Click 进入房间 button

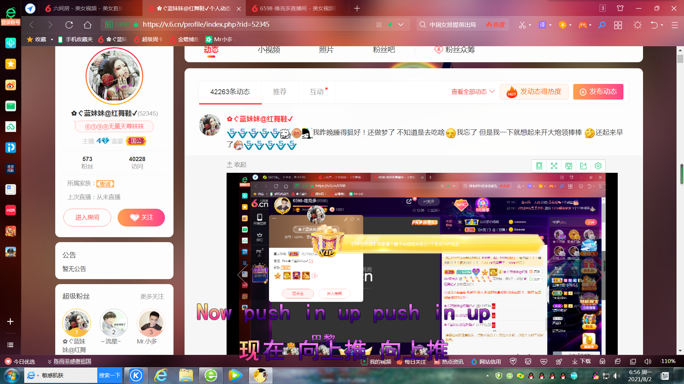point(87,217)
